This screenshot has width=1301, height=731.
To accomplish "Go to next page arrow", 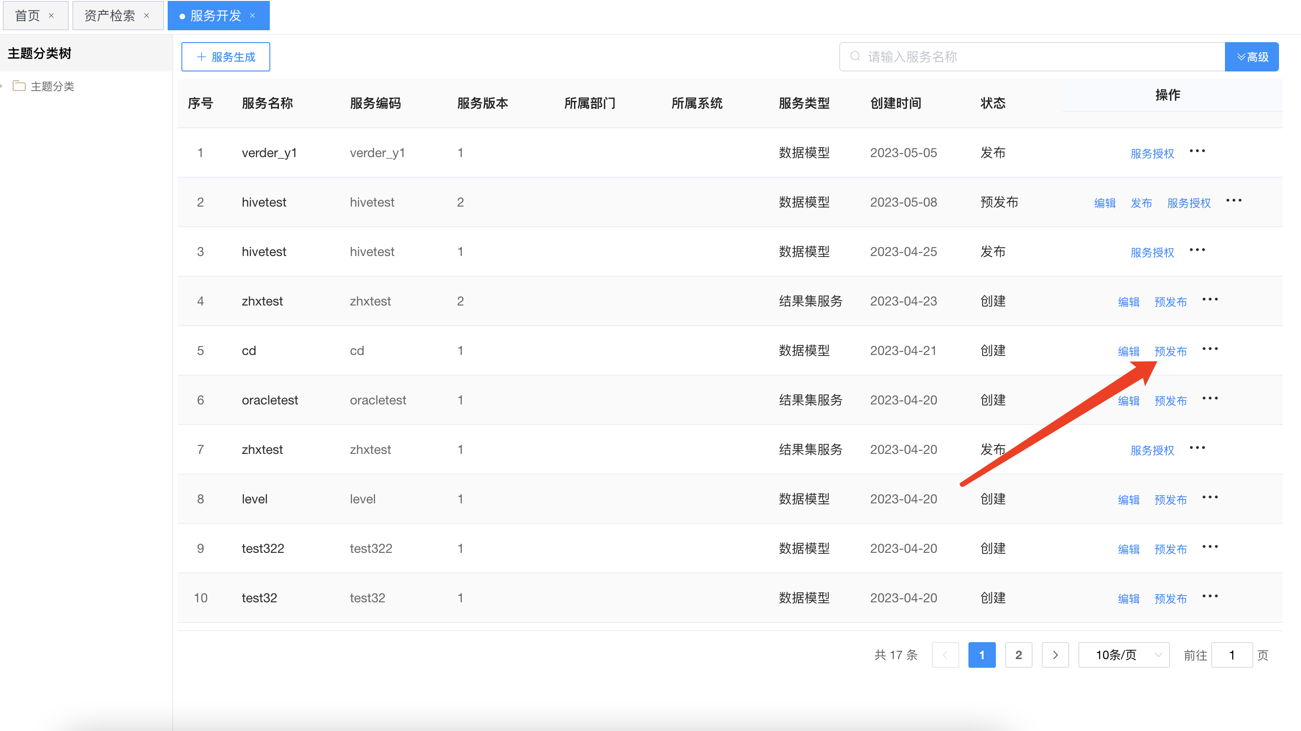I will click(1055, 655).
